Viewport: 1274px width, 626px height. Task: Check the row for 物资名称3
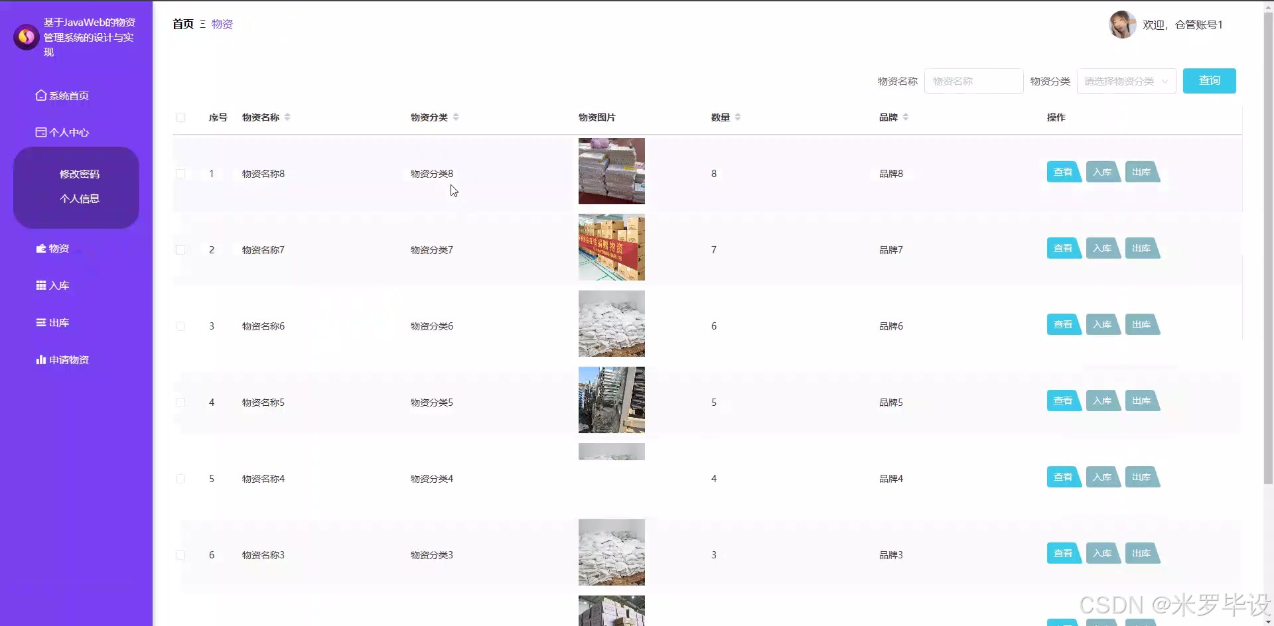tap(180, 555)
